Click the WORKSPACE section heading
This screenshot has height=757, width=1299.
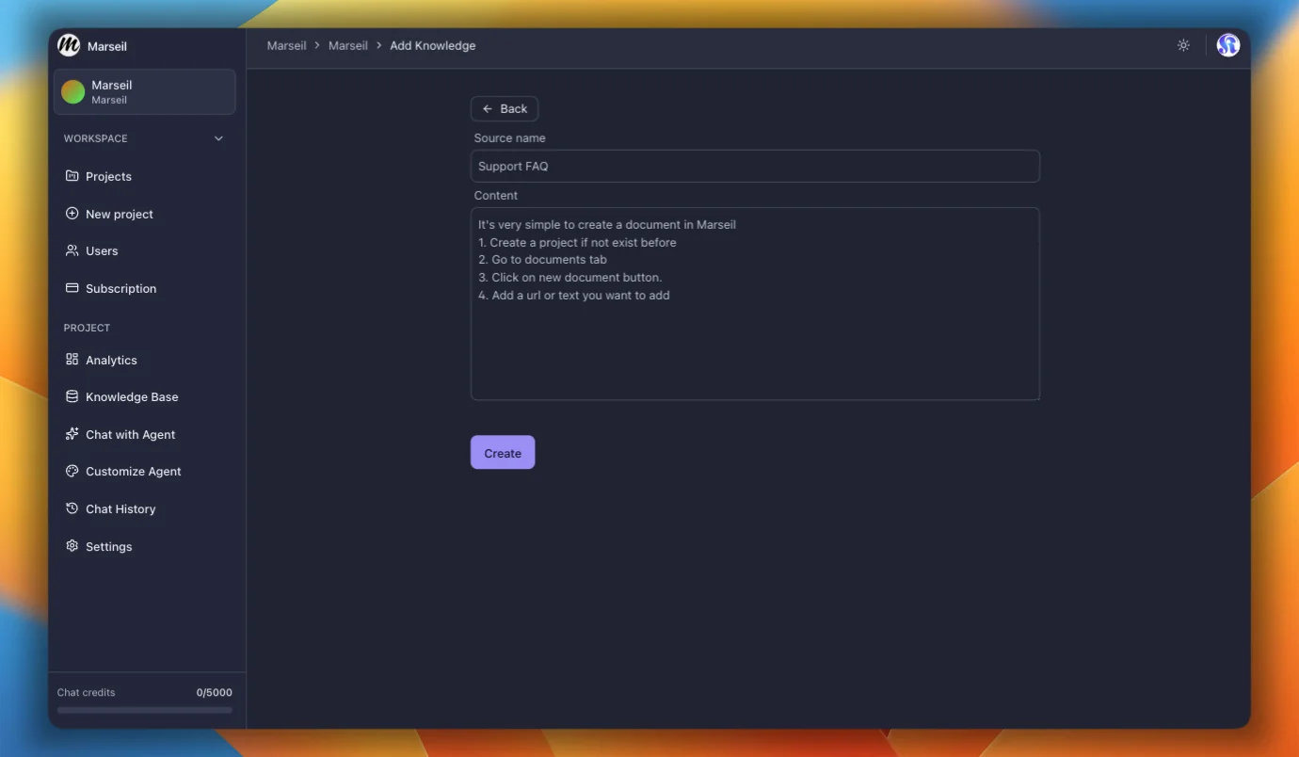pos(96,138)
